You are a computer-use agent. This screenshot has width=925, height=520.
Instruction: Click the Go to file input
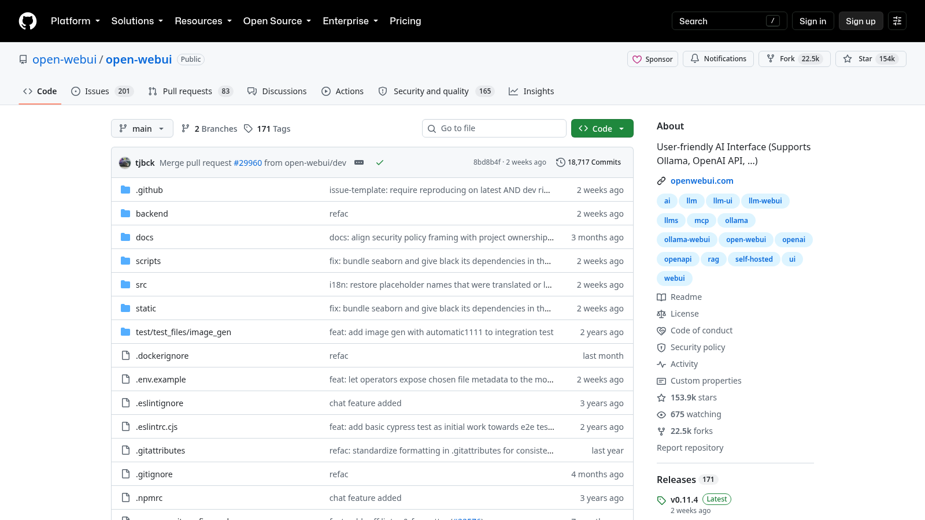click(x=494, y=128)
